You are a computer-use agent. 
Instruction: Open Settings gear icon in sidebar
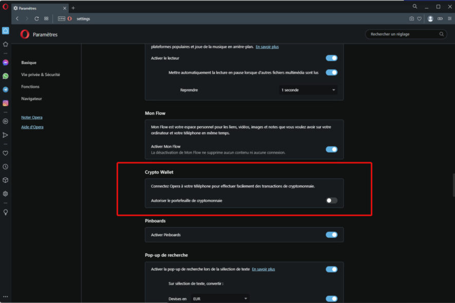tap(6, 194)
